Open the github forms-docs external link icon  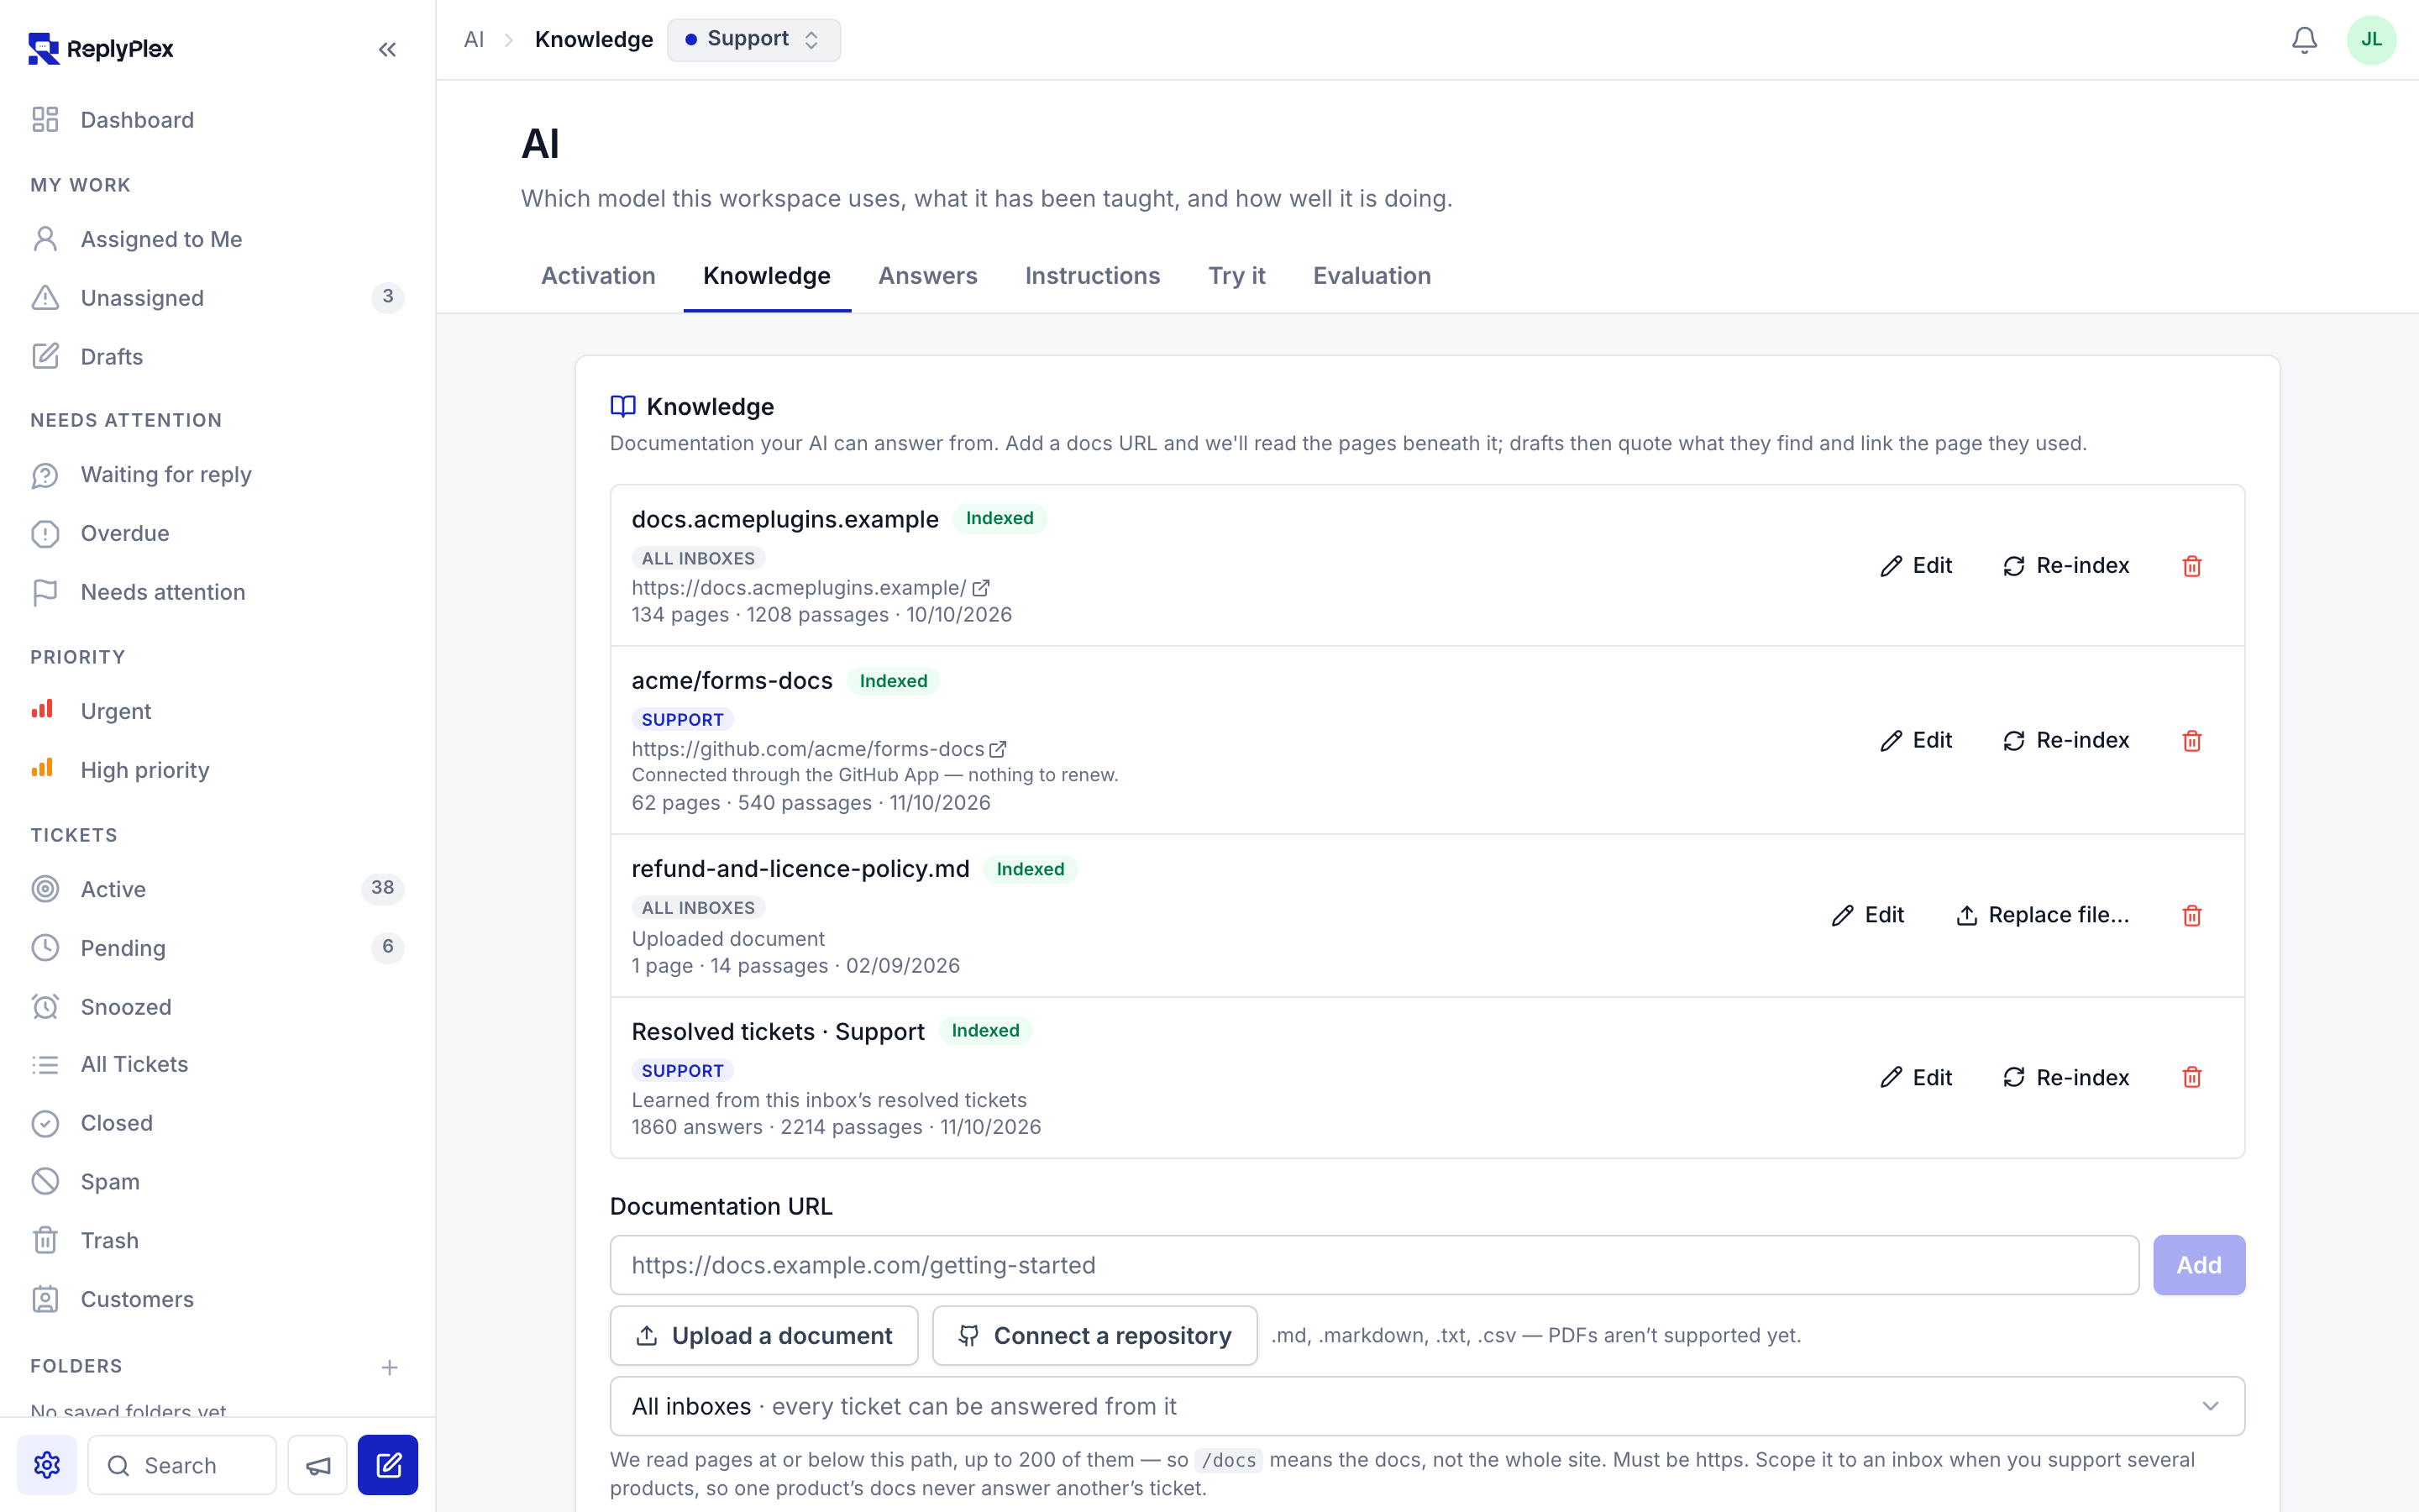pos(998,750)
